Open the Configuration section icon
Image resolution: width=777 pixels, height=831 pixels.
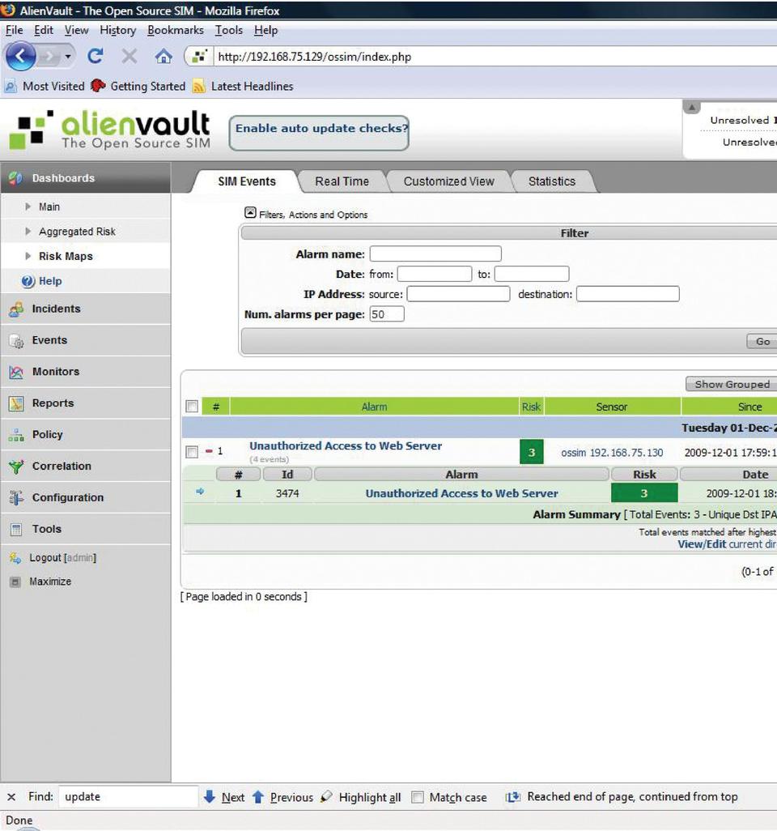pos(16,497)
